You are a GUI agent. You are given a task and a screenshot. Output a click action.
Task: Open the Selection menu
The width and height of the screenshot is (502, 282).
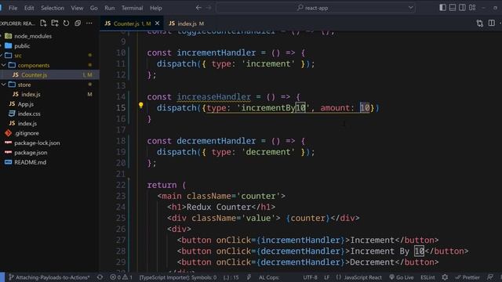[53, 8]
